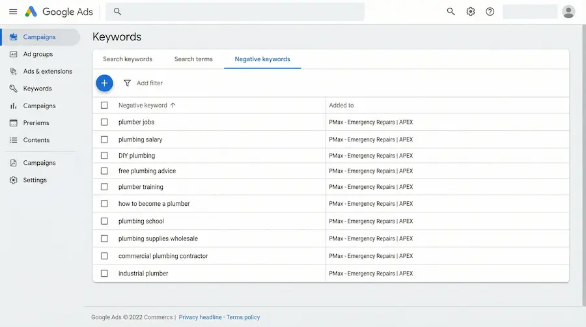Click the Google Ads logo

pyautogui.click(x=59, y=12)
